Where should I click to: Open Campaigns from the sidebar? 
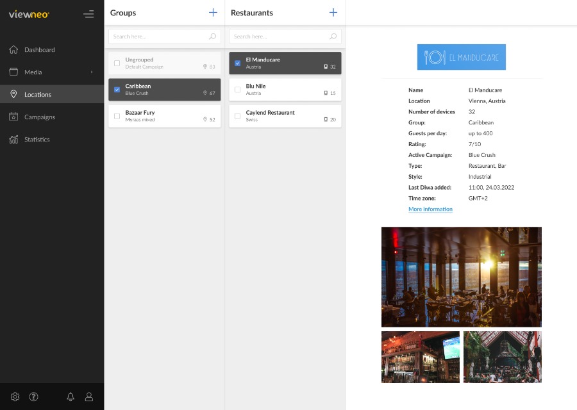(x=39, y=117)
